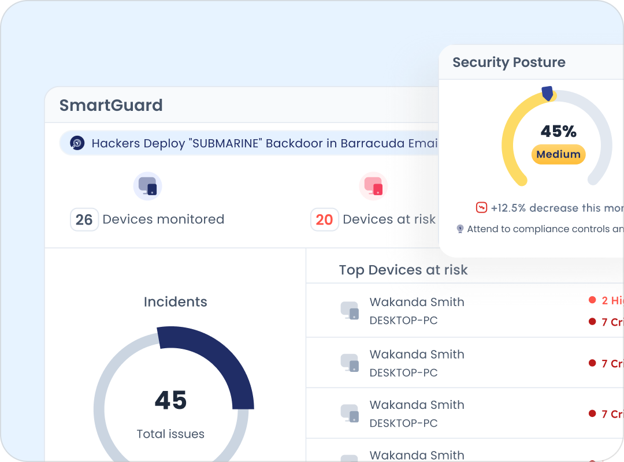The height and width of the screenshot is (462, 624).
Task: Click the SmartGuard title
Action: (111, 105)
